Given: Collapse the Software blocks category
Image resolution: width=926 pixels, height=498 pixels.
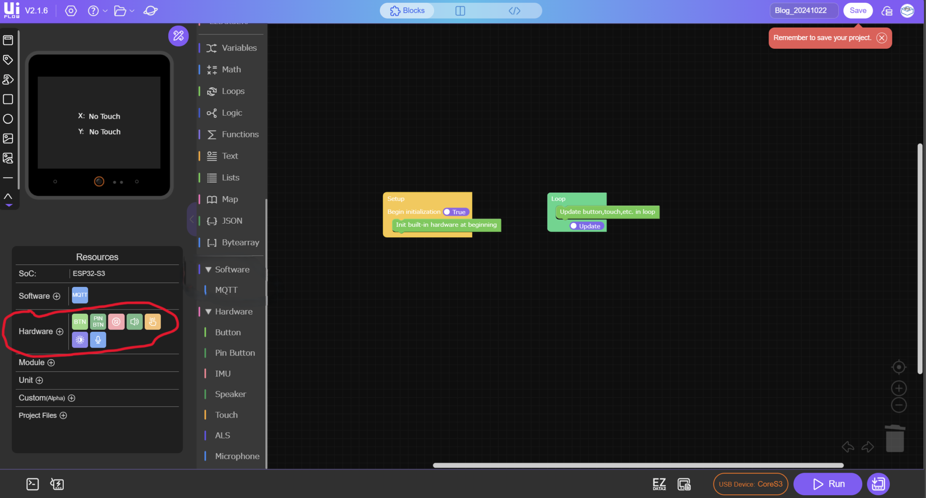Looking at the screenshot, I should click(x=208, y=269).
